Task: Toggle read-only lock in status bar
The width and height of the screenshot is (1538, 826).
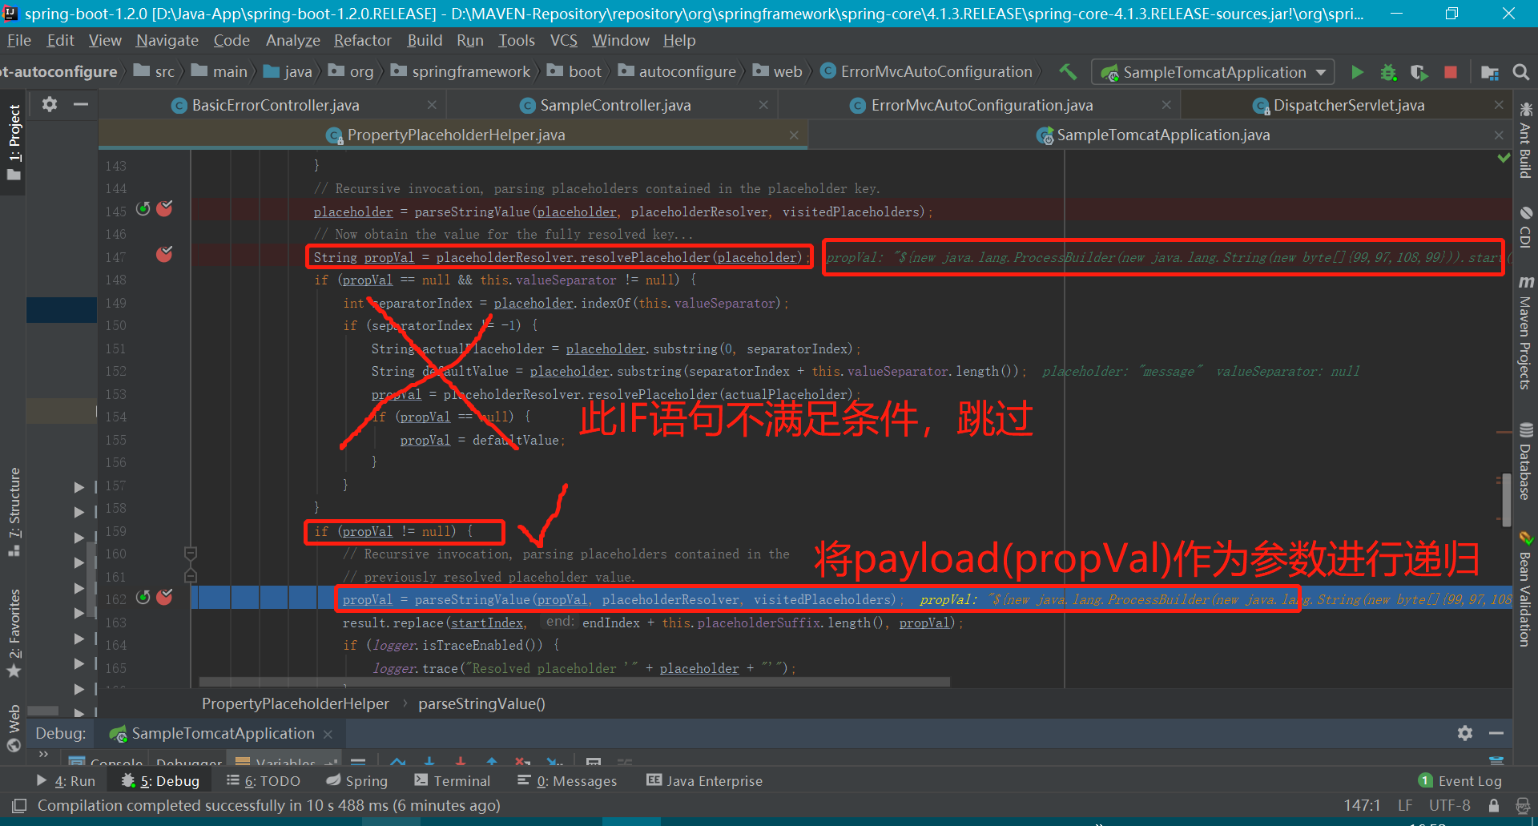Action: tap(1494, 806)
